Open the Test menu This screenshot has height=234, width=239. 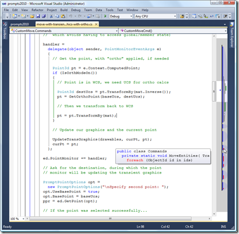(x=120, y=10)
